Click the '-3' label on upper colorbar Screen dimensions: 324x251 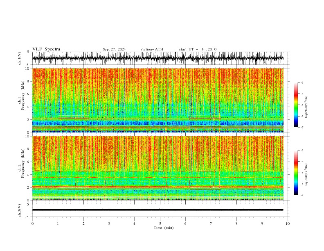(x=302, y=82)
